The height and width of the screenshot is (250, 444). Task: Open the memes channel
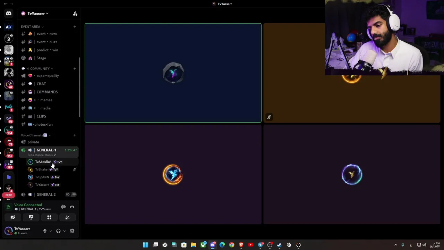tap(49, 100)
